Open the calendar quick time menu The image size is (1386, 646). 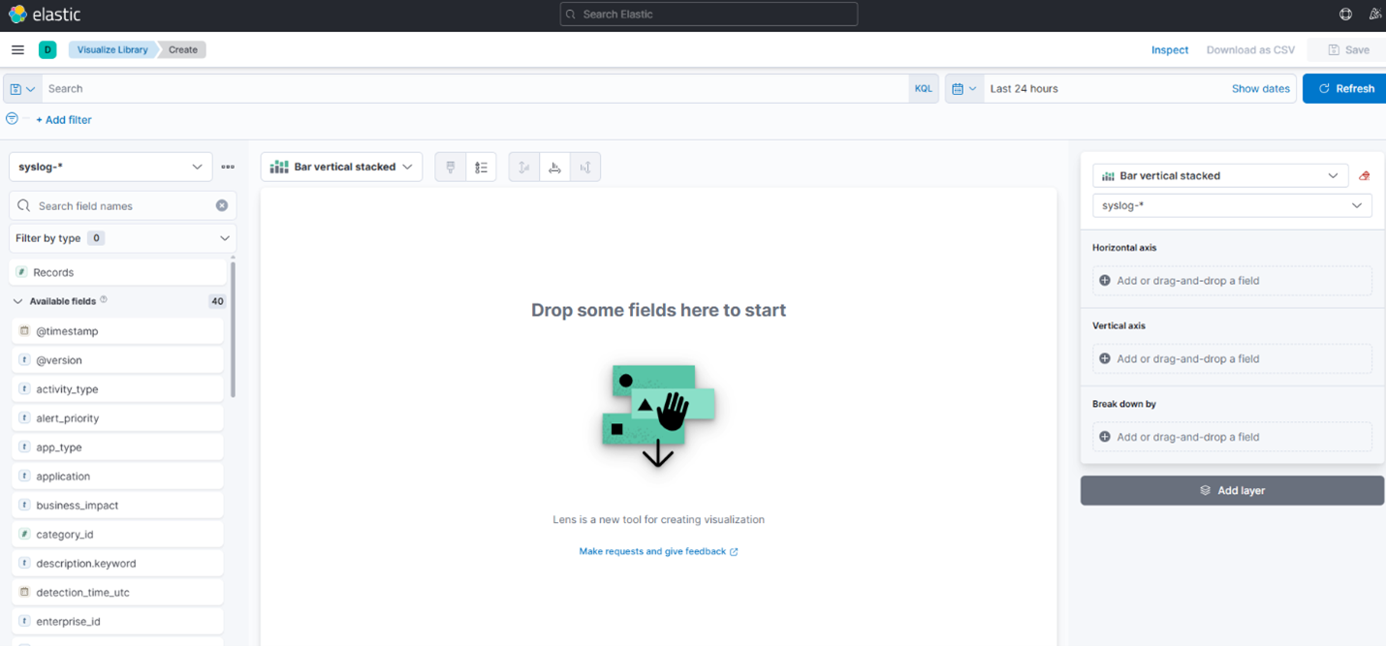tap(964, 88)
